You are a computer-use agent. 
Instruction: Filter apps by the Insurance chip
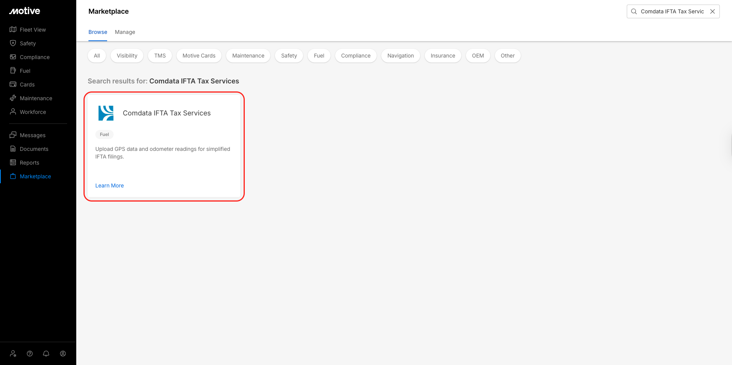443,56
